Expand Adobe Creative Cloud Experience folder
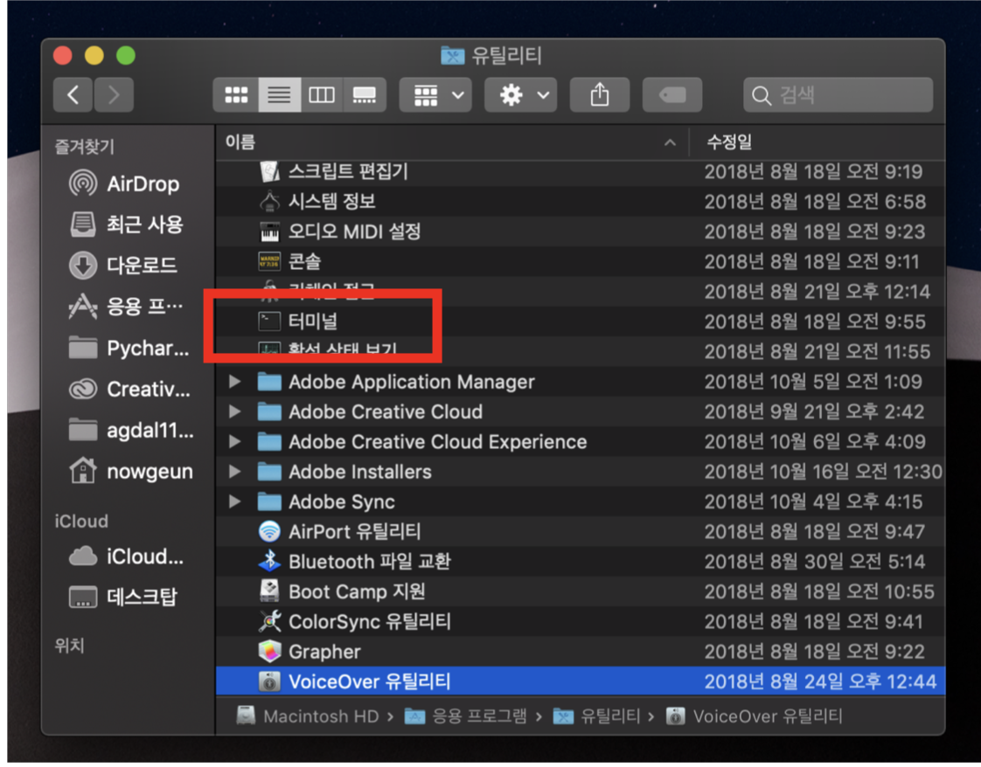This screenshot has height=767, width=981. (x=234, y=441)
